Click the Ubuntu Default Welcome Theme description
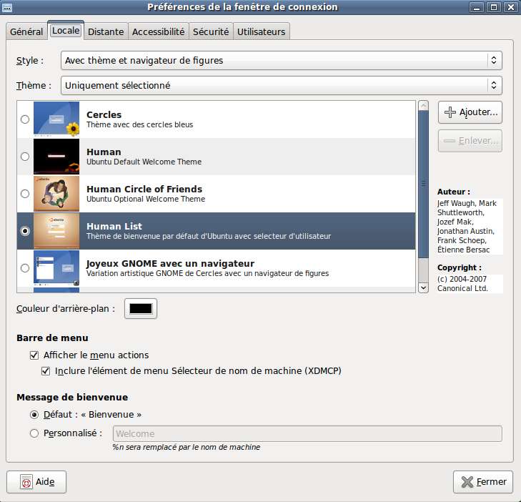The image size is (521, 502). (x=144, y=162)
